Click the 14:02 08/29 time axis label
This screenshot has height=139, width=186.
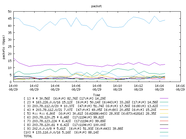coord(34,87)
